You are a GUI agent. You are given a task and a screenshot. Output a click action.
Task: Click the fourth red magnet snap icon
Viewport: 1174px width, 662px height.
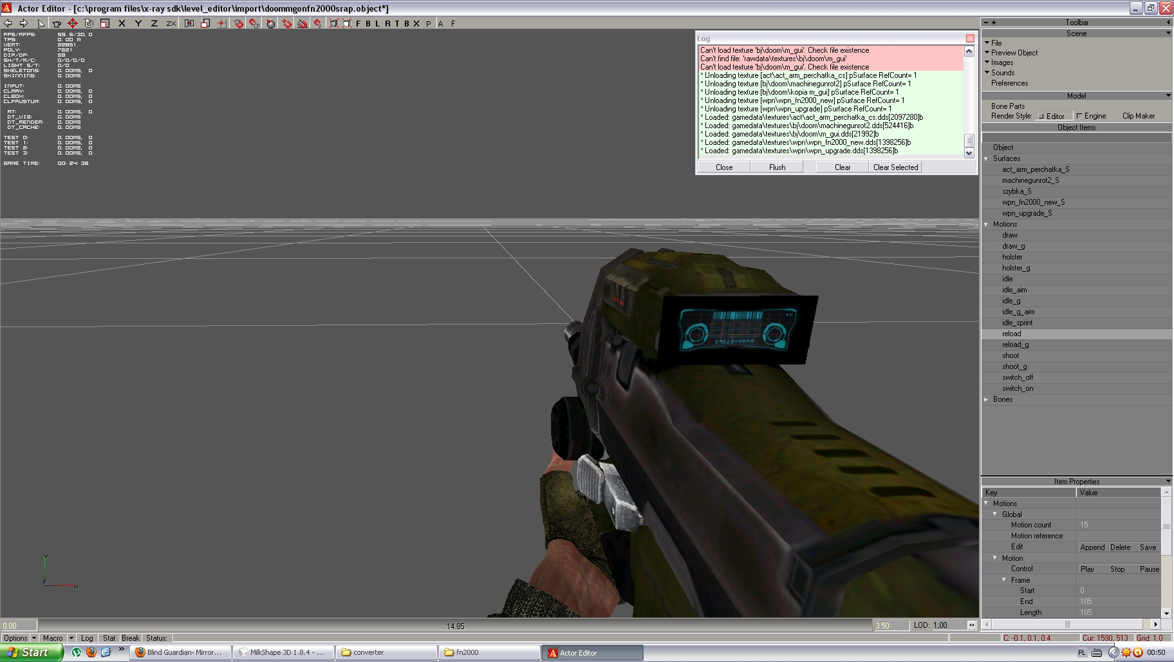pyautogui.click(x=287, y=23)
